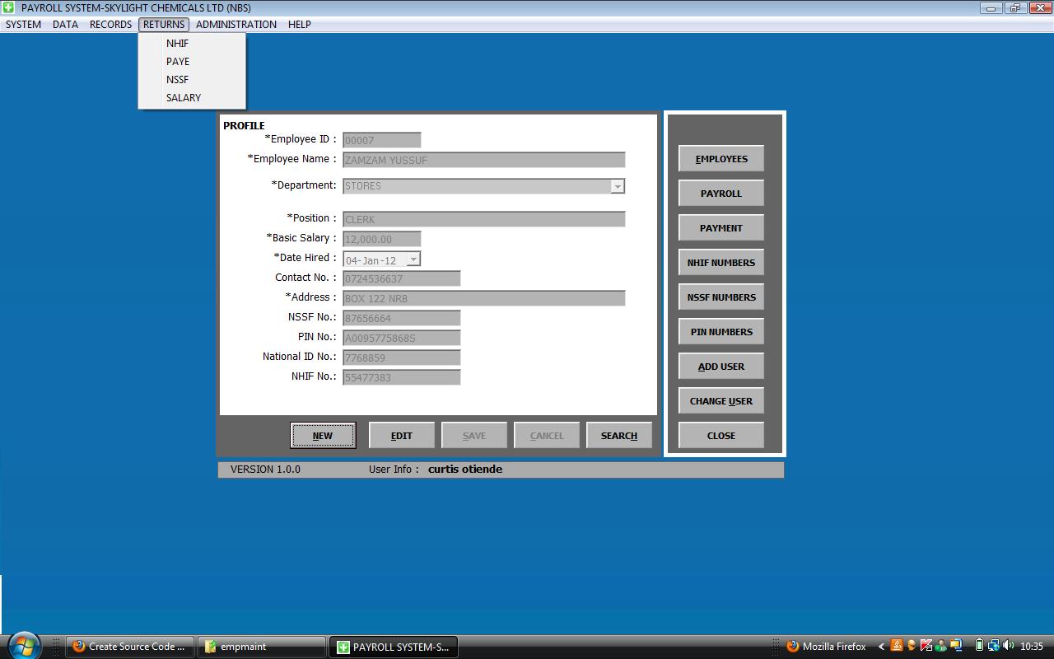Click CHANGE USER to switch accounts
This screenshot has height=659, width=1054.
(x=721, y=400)
